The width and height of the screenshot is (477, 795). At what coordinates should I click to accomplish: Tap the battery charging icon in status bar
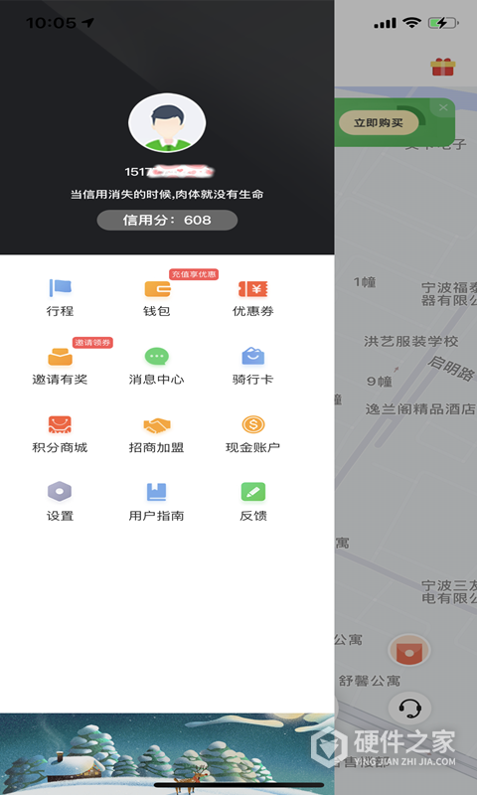tap(443, 23)
